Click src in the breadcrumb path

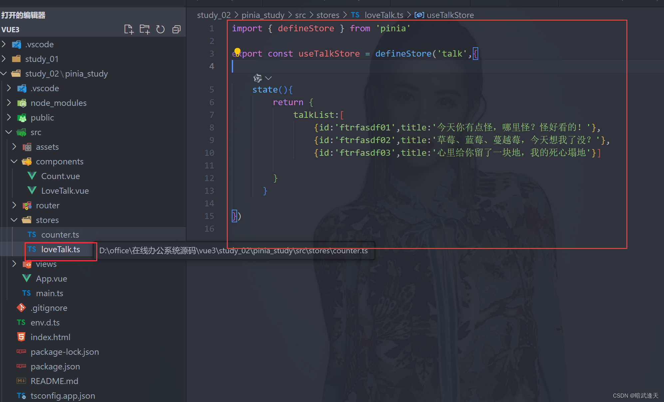(300, 15)
